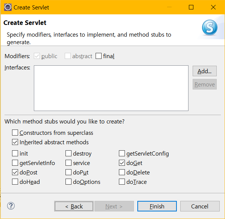Check the doPut checkbox
The width and height of the screenshot is (225, 219).
[68, 172]
